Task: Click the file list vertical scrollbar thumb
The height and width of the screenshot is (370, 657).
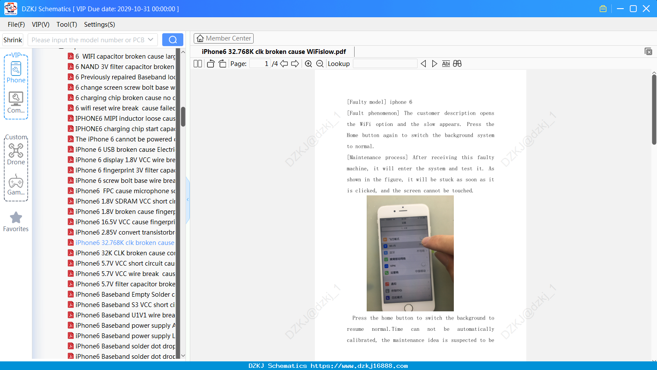Action: pyautogui.click(x=183, y=116)
